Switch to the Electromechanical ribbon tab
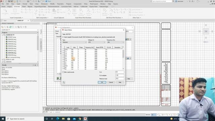 click(53, 6)
